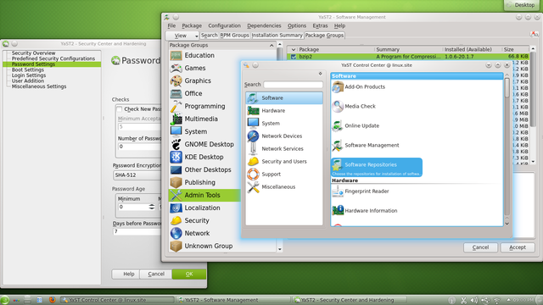Collapse the Package Groups header arrow

click(x=271, y=45)
